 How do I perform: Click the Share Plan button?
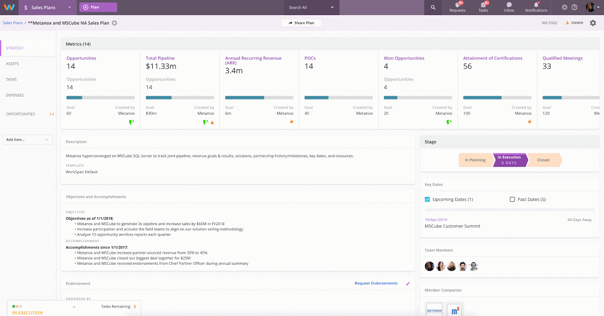(301, 23)
